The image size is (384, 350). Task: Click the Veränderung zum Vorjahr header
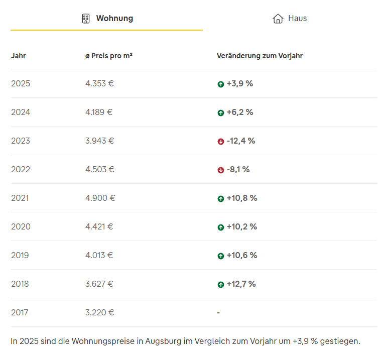(260, 56)
